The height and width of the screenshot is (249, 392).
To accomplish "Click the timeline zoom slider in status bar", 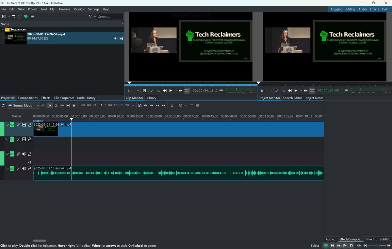I will tap(378, 245).
